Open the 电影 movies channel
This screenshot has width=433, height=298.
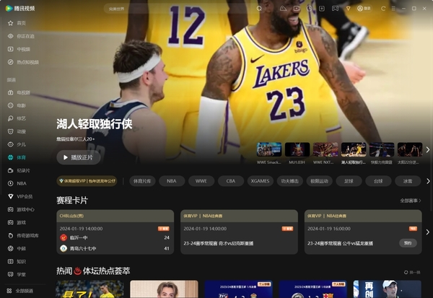(x=17, y=105)
